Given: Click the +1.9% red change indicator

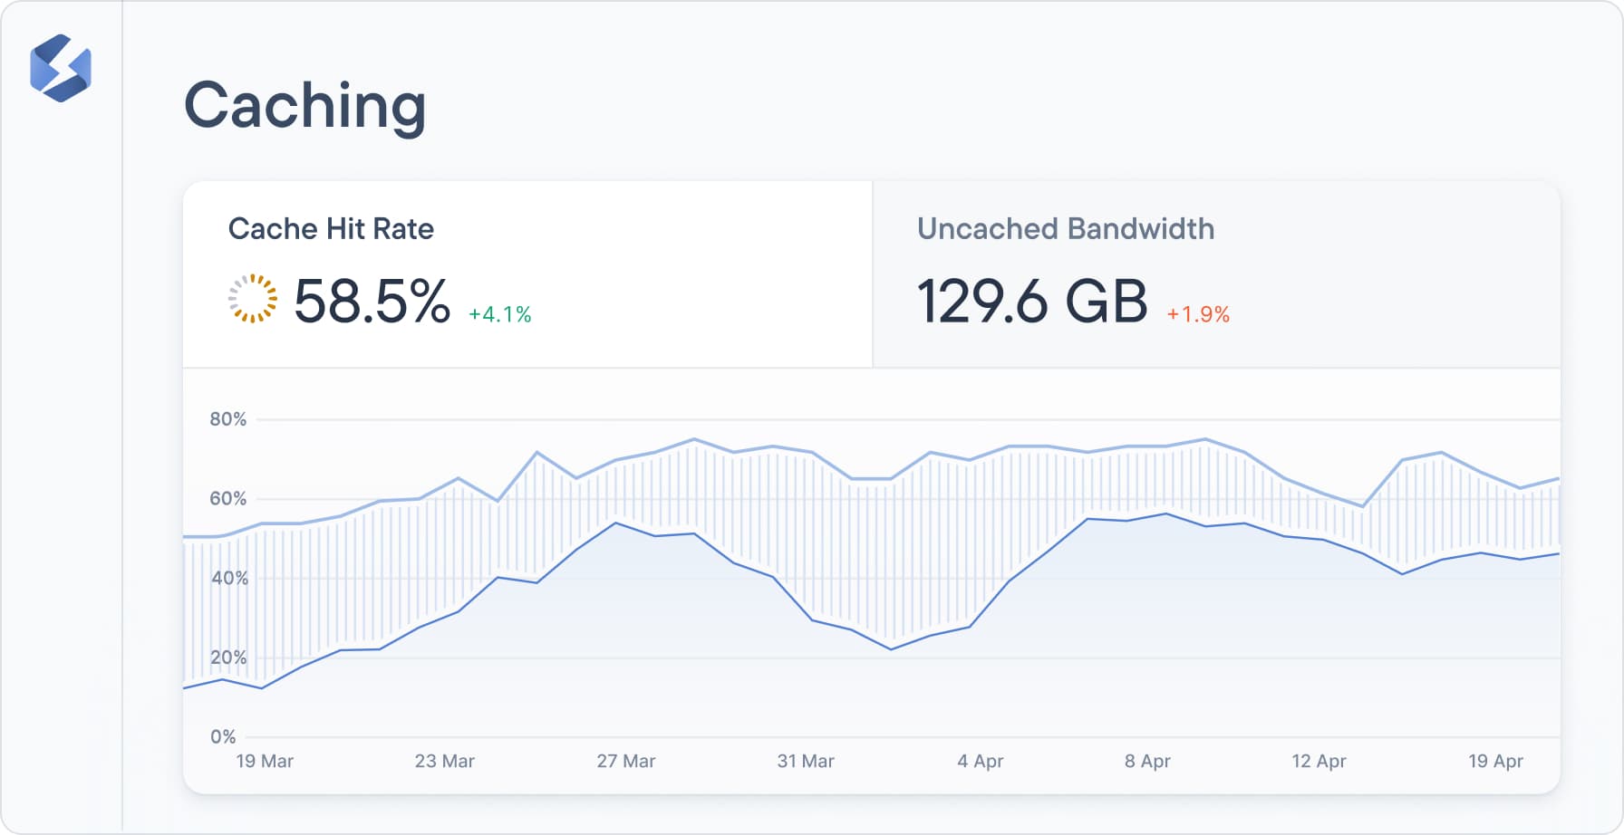Looking at the screenshot, I should 1197,314.
